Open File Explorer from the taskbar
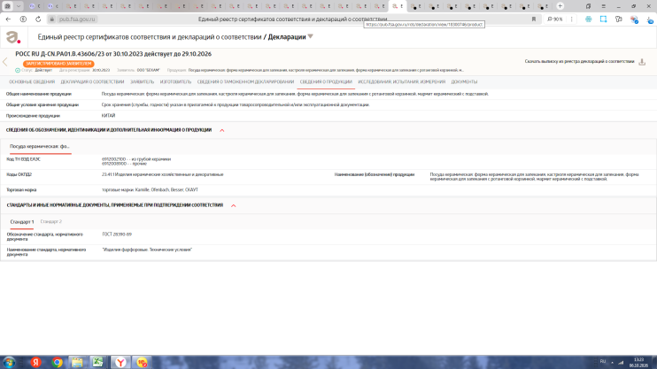The height and width of the screenshot is (369, 657). pos(77,362)
